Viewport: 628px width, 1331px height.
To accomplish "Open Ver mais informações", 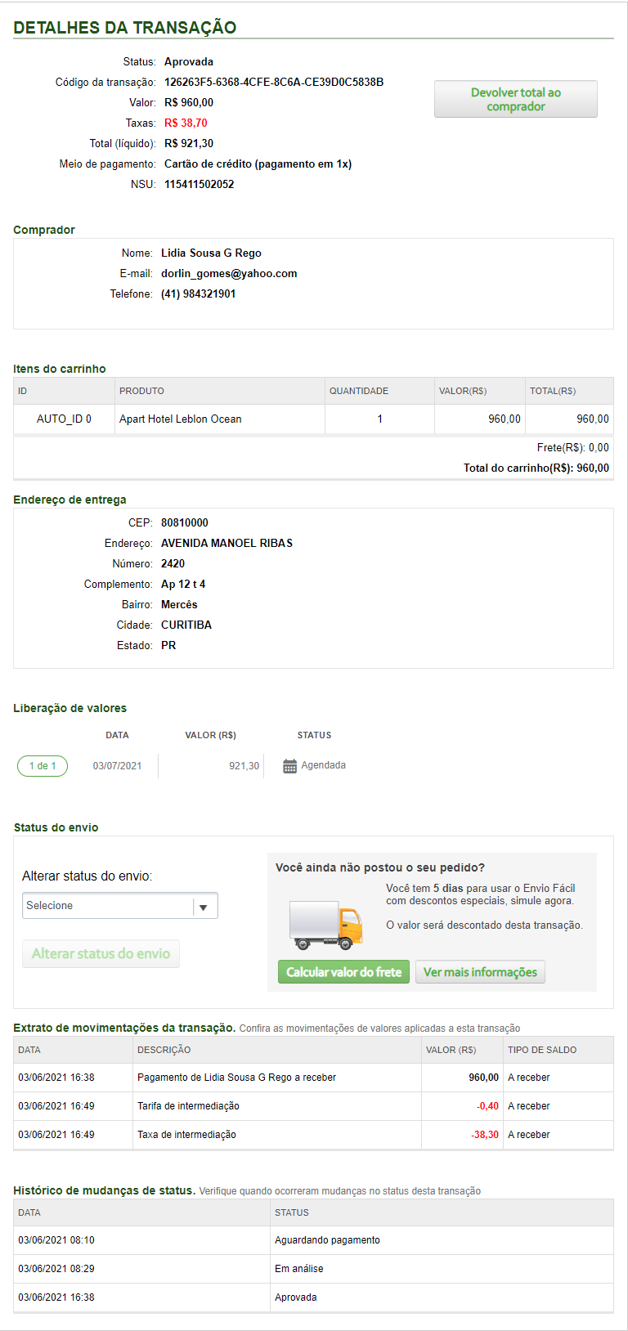I will (x=480, y=972).
